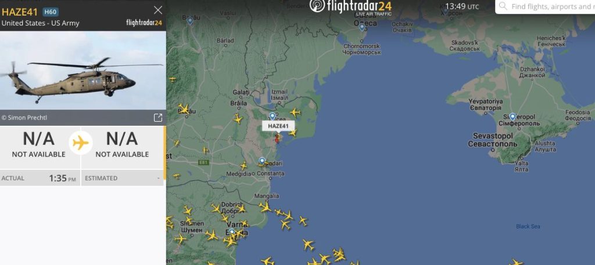Select the Tulcea airport pin
Screen dimensions: 595x265
[x=272, y=116]
